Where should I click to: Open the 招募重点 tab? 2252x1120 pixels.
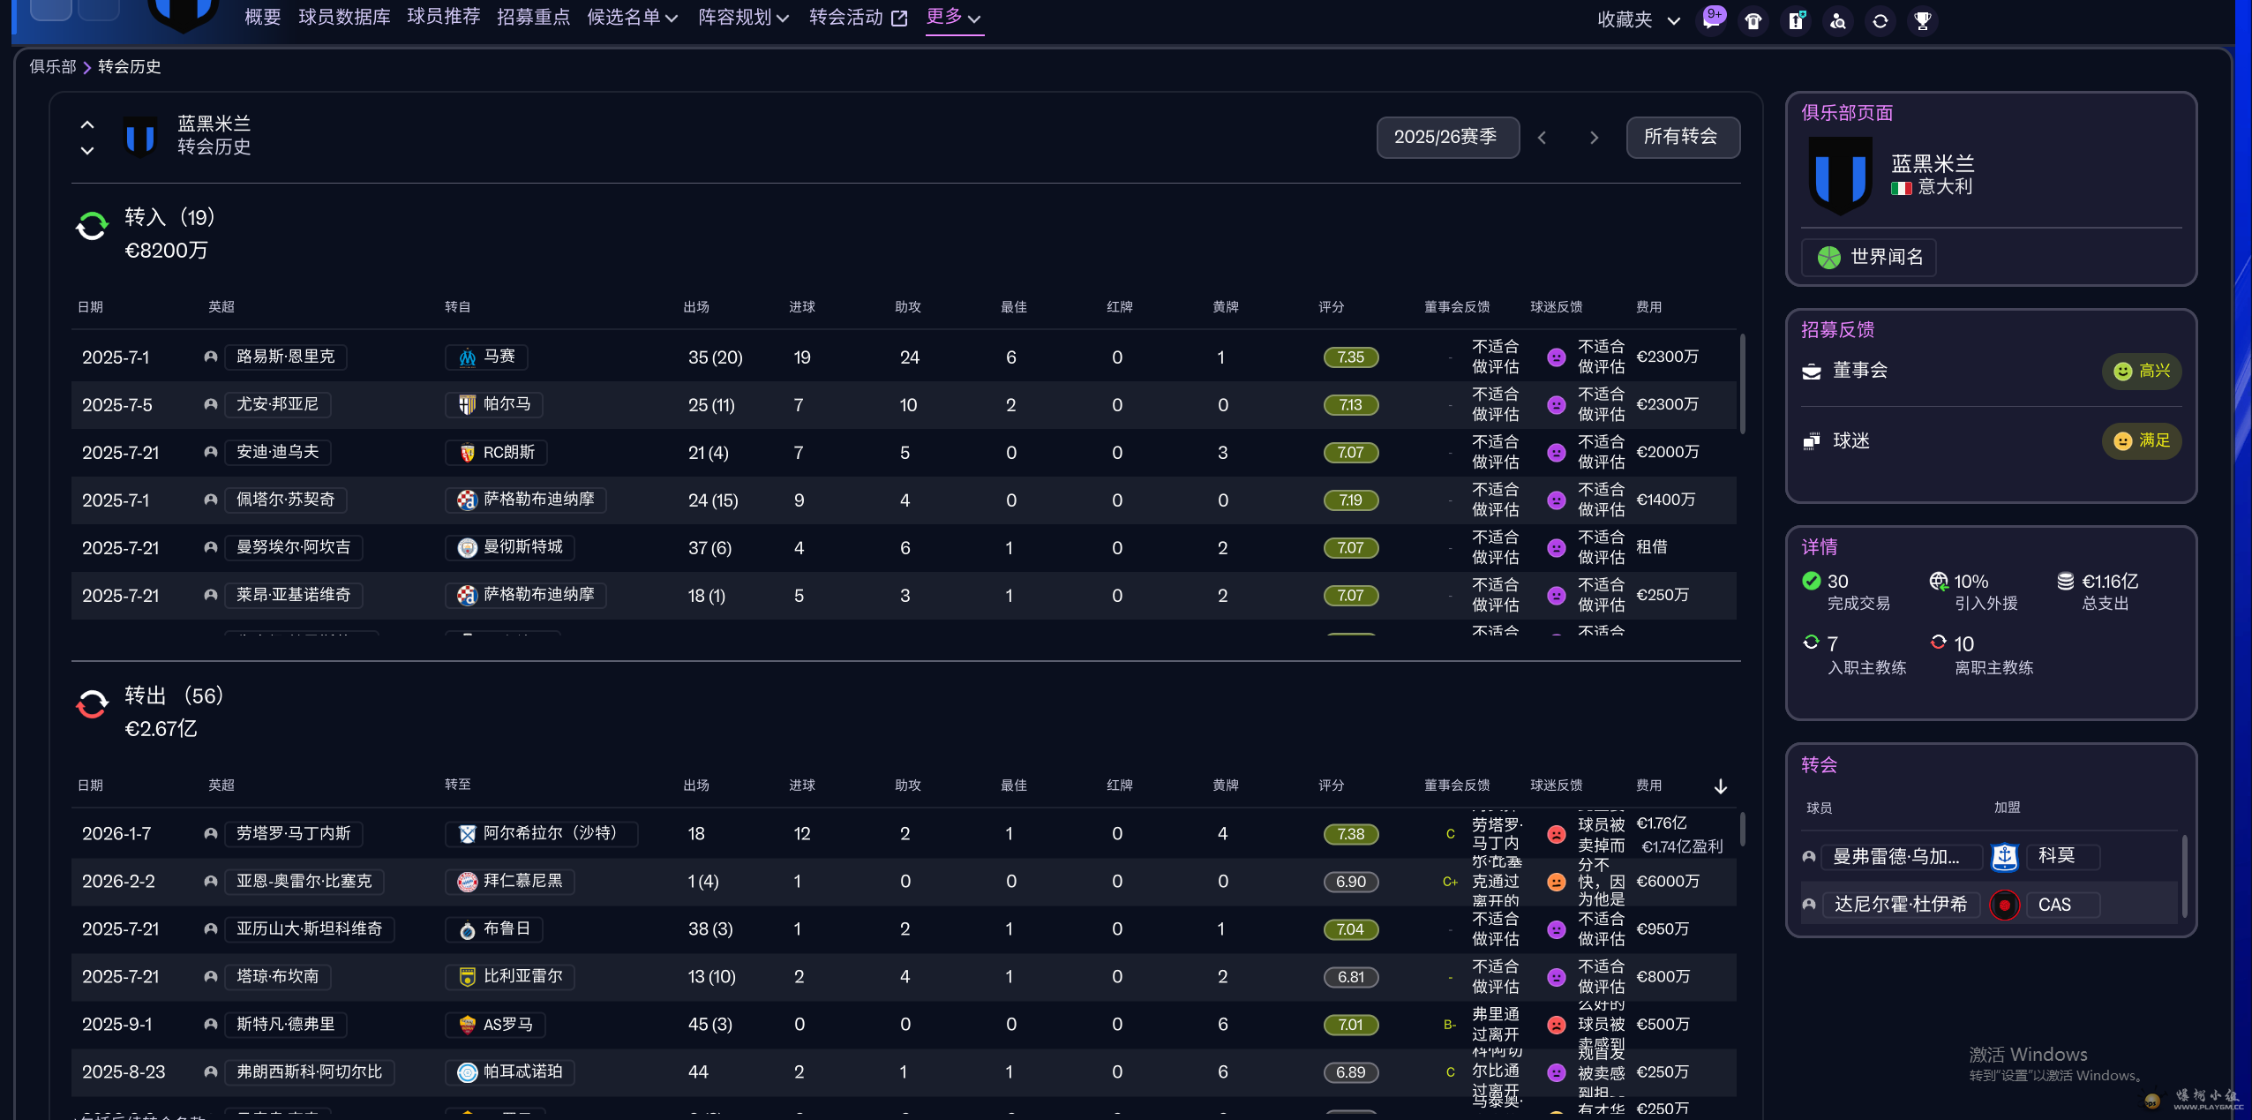[534, 18]
